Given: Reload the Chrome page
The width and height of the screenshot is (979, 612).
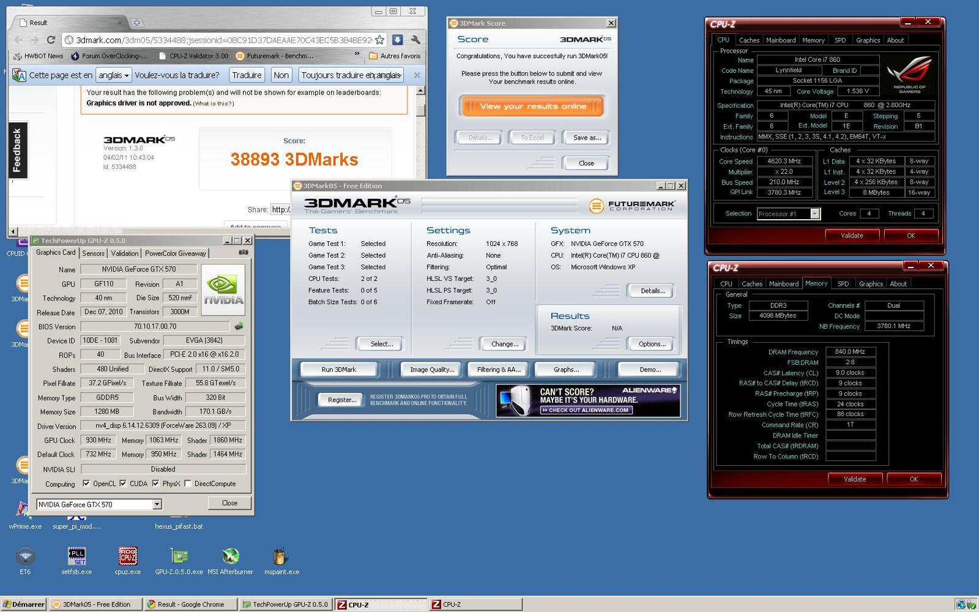Looking at the screenshot, I should (51, 40).
